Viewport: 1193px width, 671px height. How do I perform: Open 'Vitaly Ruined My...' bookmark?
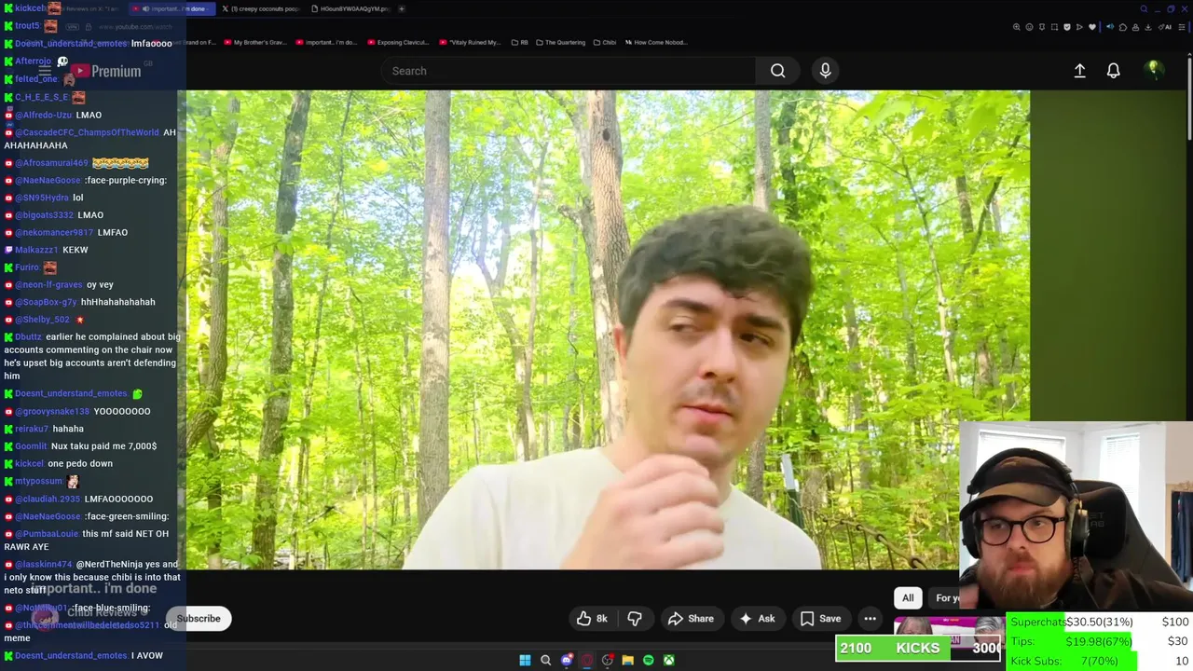point(469,42)
